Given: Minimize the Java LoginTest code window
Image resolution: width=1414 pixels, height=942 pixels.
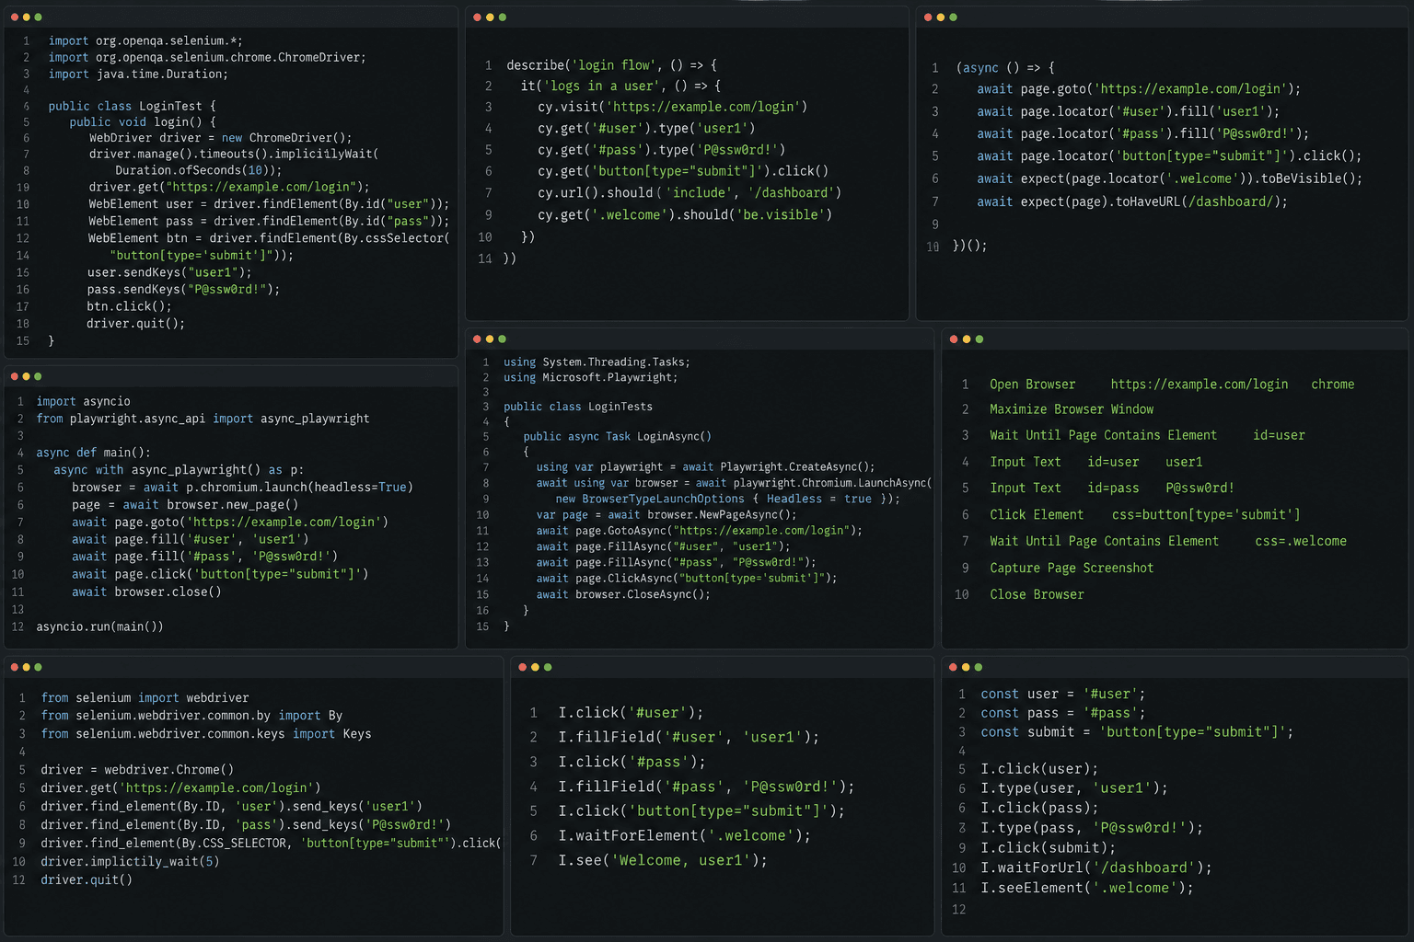Looking at the screenshot, I should (x=27, y=17).
